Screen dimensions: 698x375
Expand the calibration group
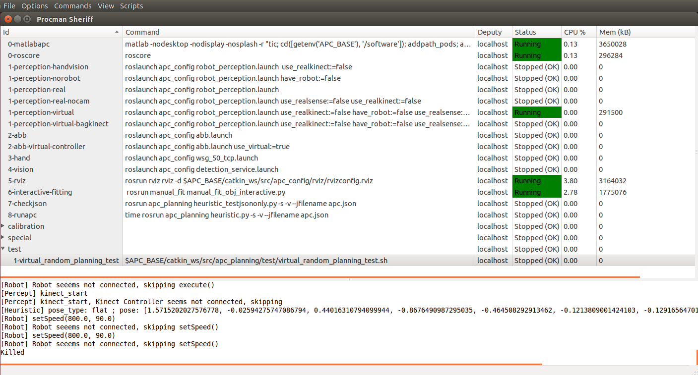coord(3,226)
